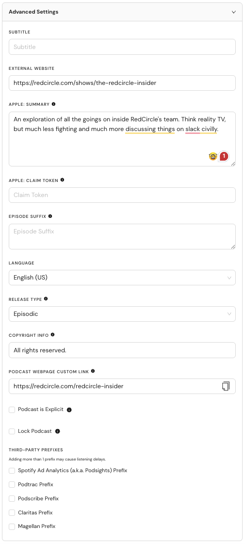
Task: Enable the Spotify Ad Analytics Prefix checkbox
Action: 12,471
